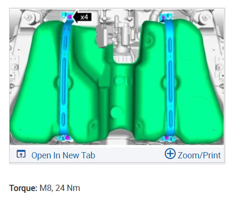Click the Torque label text

[x=23, y=188]
